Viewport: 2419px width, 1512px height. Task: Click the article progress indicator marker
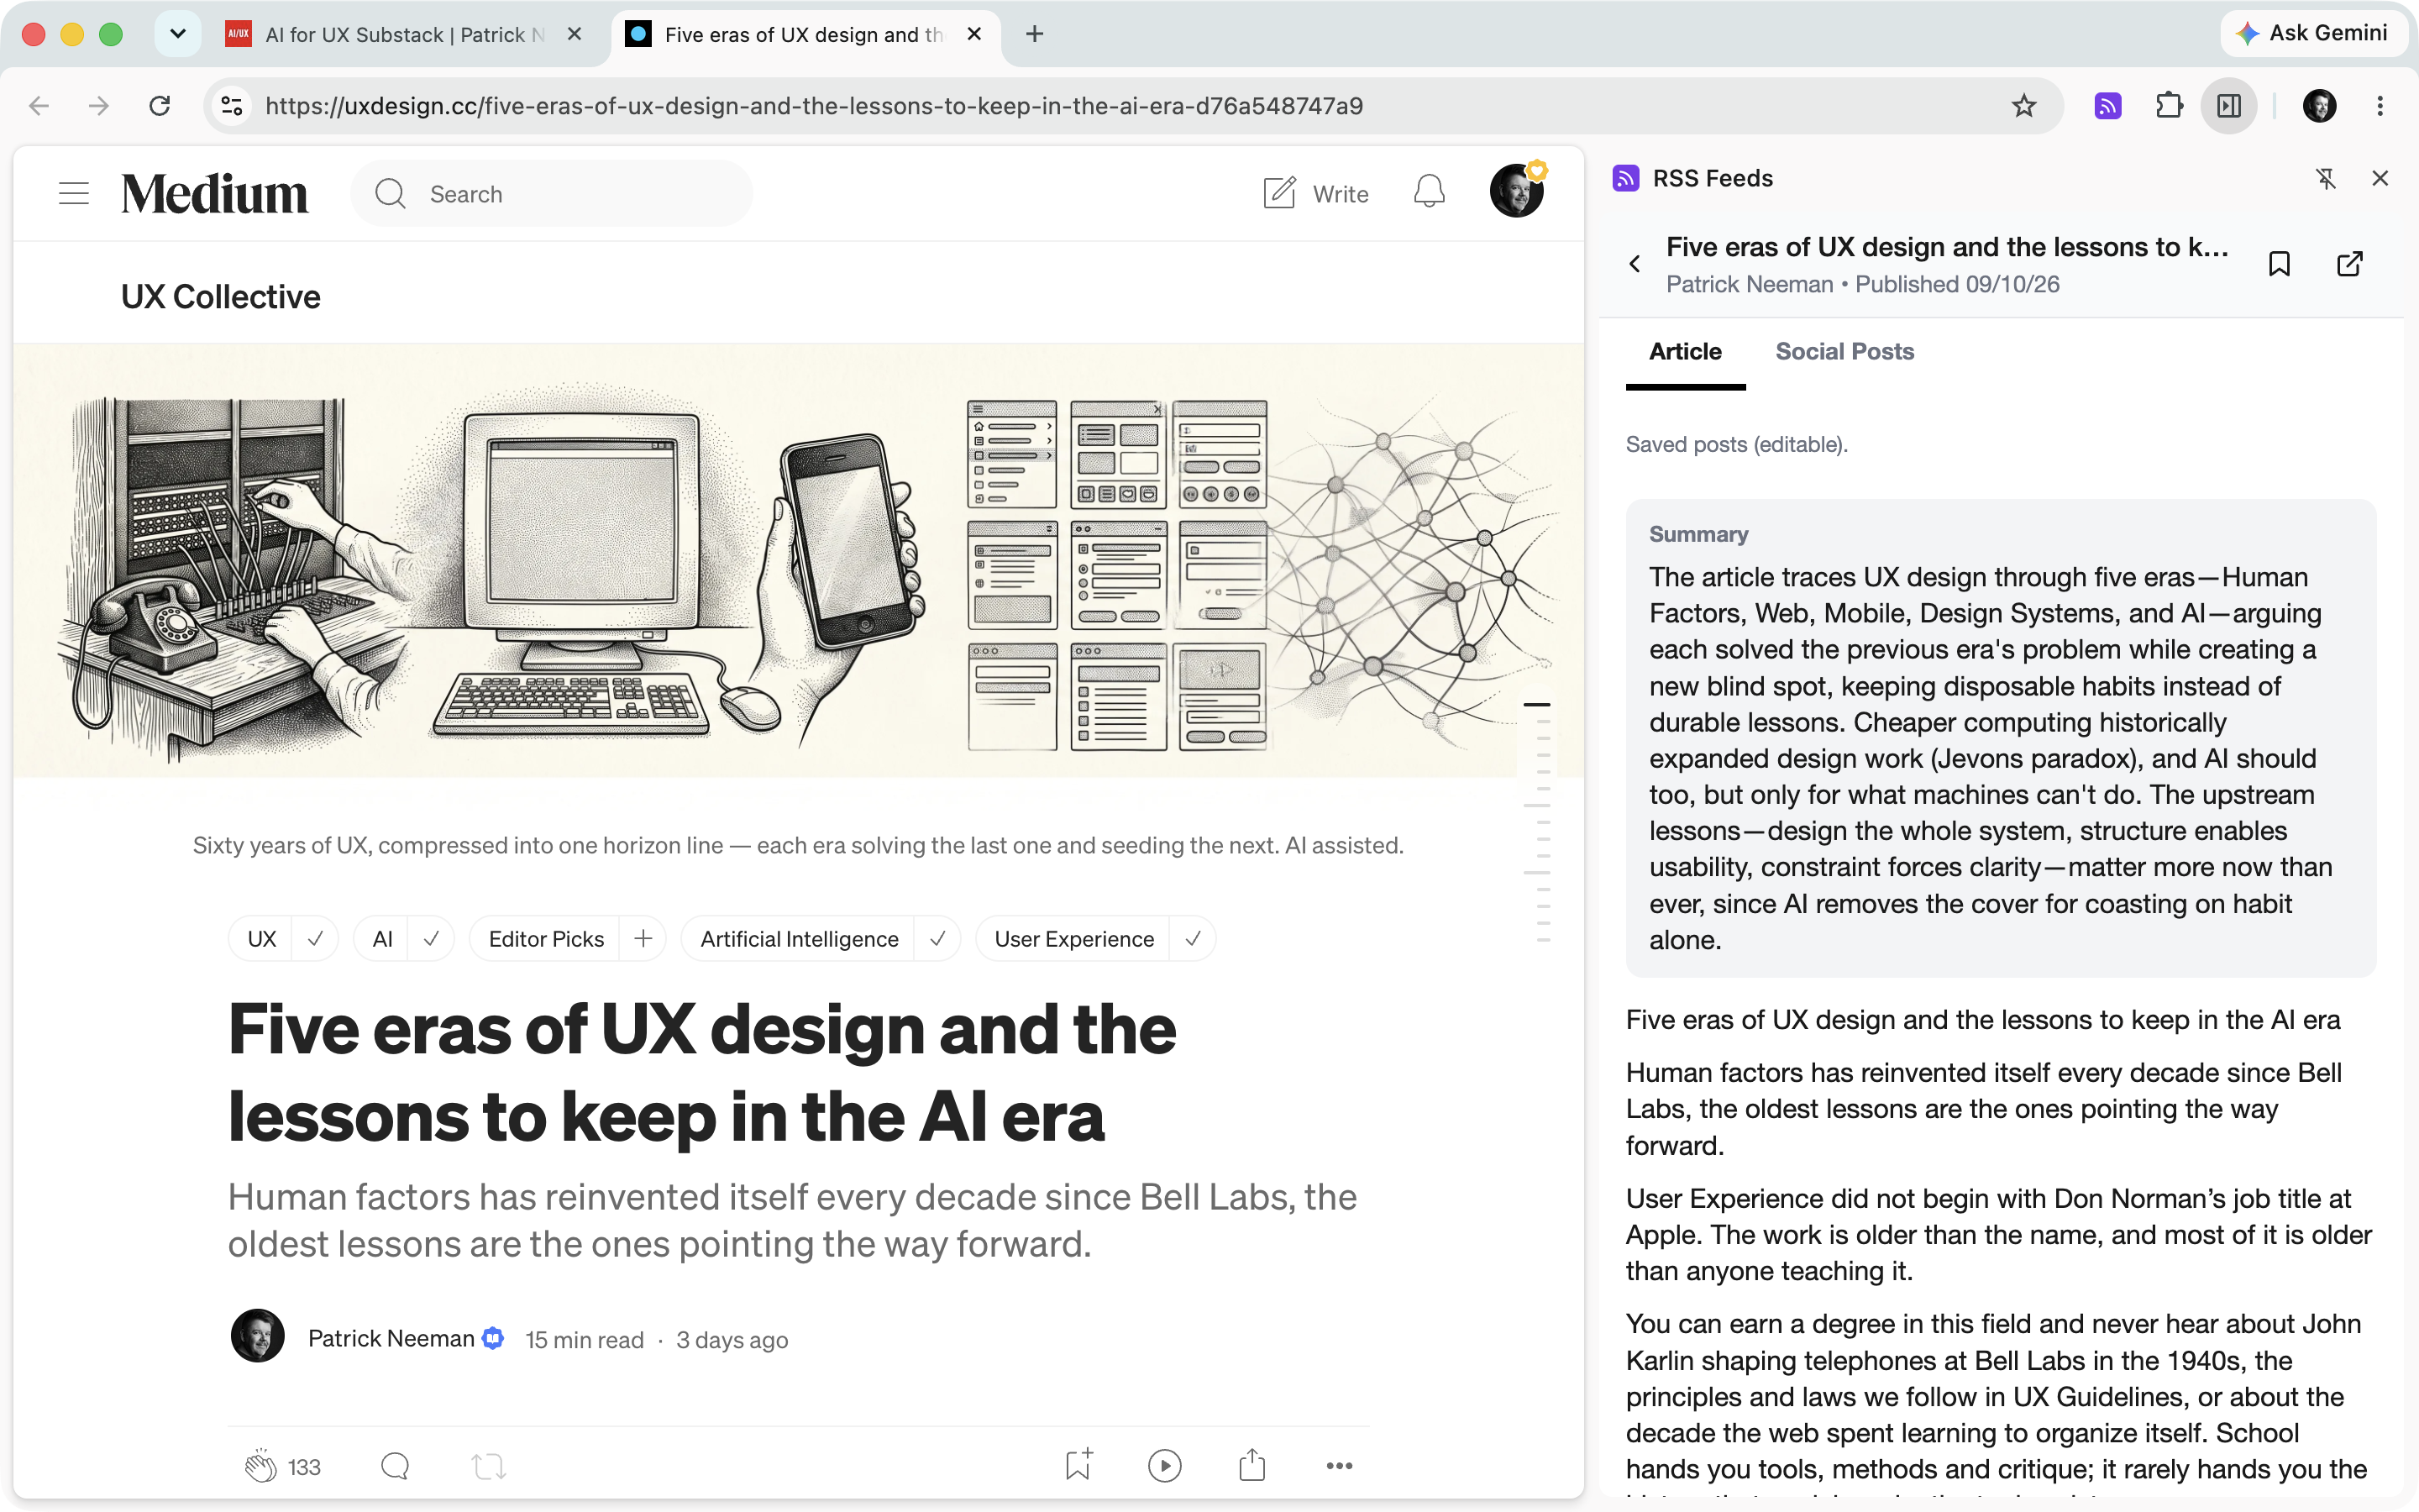[x=1537, y=705]
